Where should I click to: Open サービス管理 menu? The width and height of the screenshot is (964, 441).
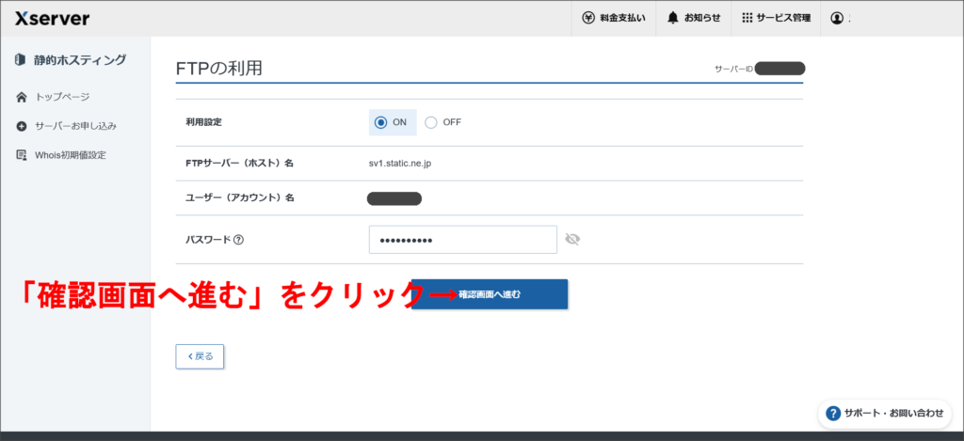776,19
